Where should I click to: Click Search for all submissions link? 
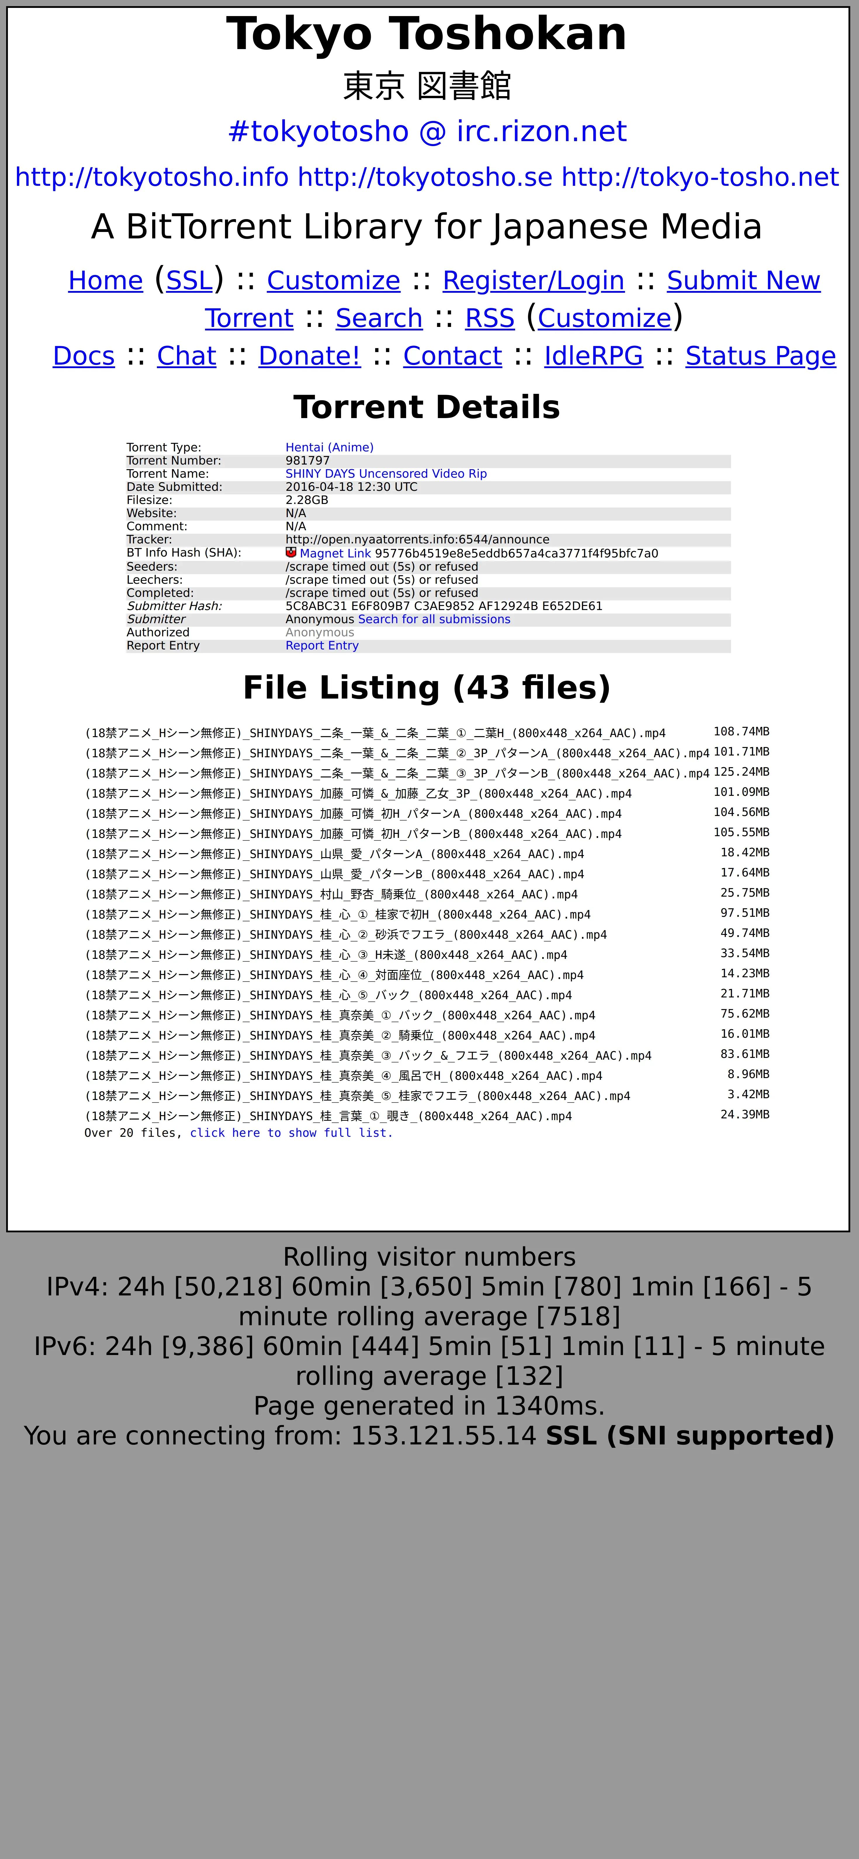point(434,619)
